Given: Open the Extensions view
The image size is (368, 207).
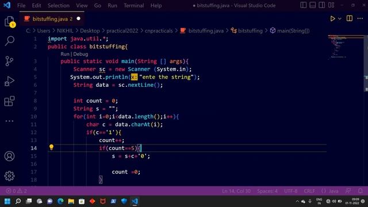Looking at the screenshot, I should click(9, 101).
